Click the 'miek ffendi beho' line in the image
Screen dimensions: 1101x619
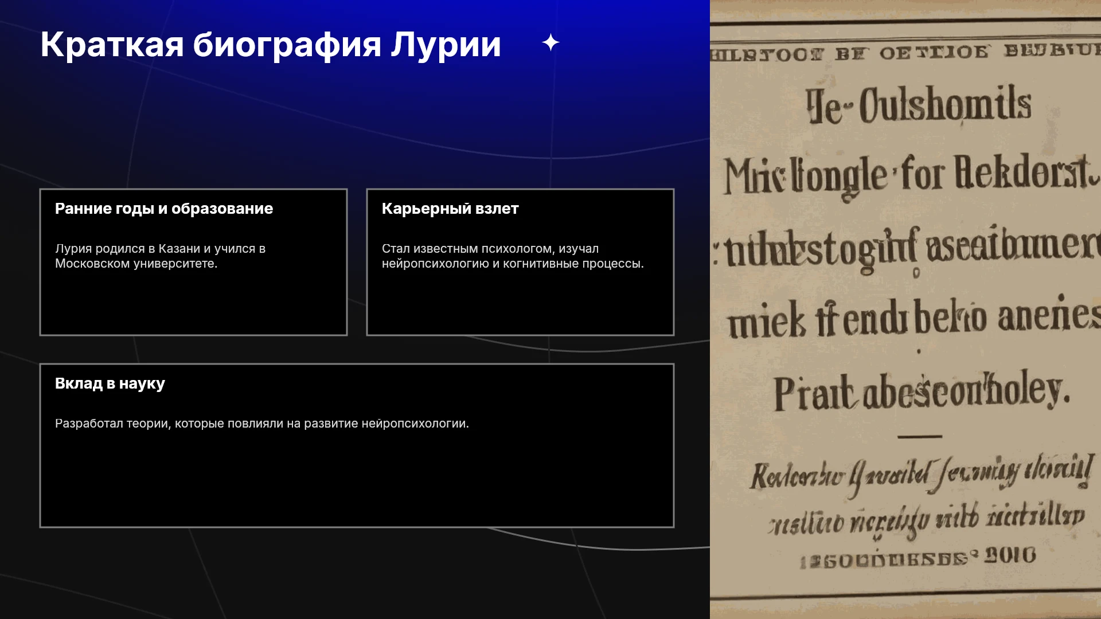pos(915,317)
